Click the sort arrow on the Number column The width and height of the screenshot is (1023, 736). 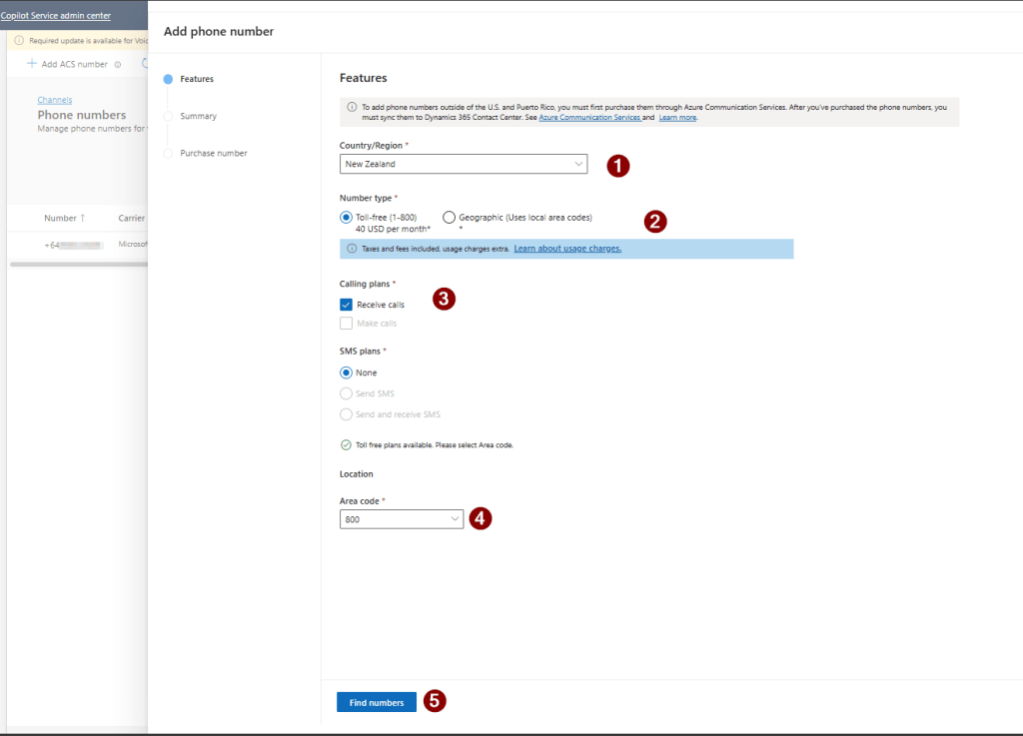point(83,218)
